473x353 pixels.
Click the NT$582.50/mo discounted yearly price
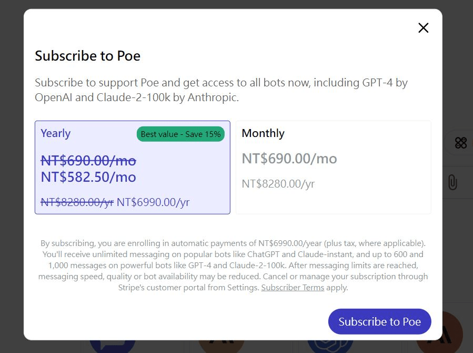coord(88,177)
